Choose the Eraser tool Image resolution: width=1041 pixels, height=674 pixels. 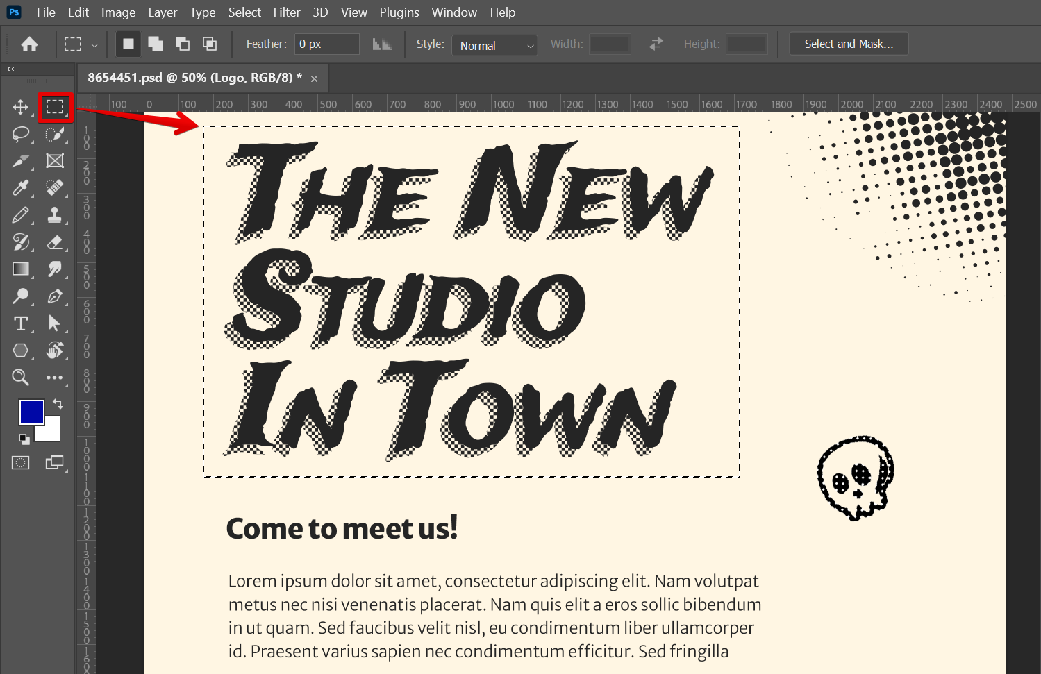[55, 242]
